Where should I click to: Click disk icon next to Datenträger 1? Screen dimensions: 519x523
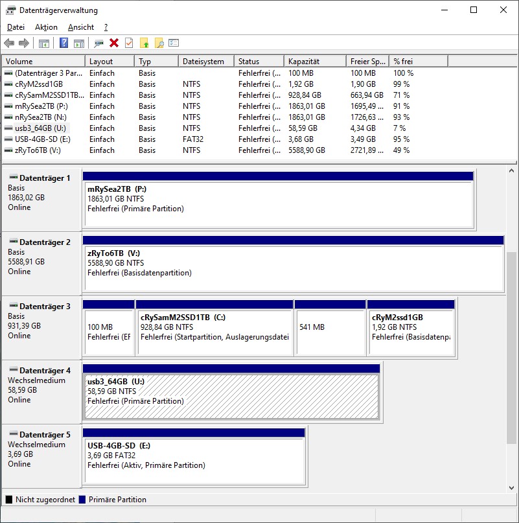click(x=14, y=177)
